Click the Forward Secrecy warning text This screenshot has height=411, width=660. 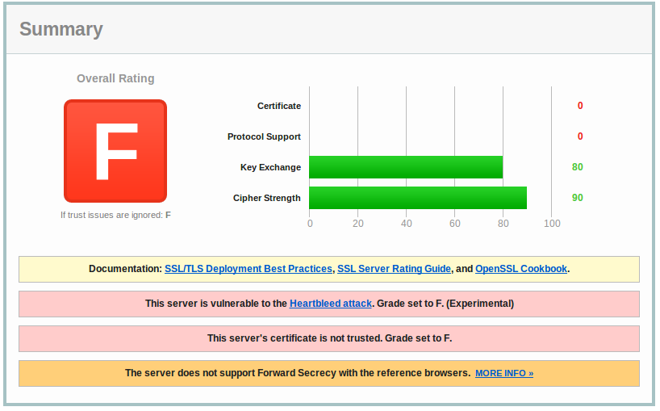click(x=298, y=373)
